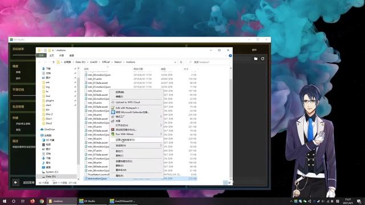This screenshot has height=205, width=365.
Task: Click the Explorer back navigation arrow
Action: (39, 62)
